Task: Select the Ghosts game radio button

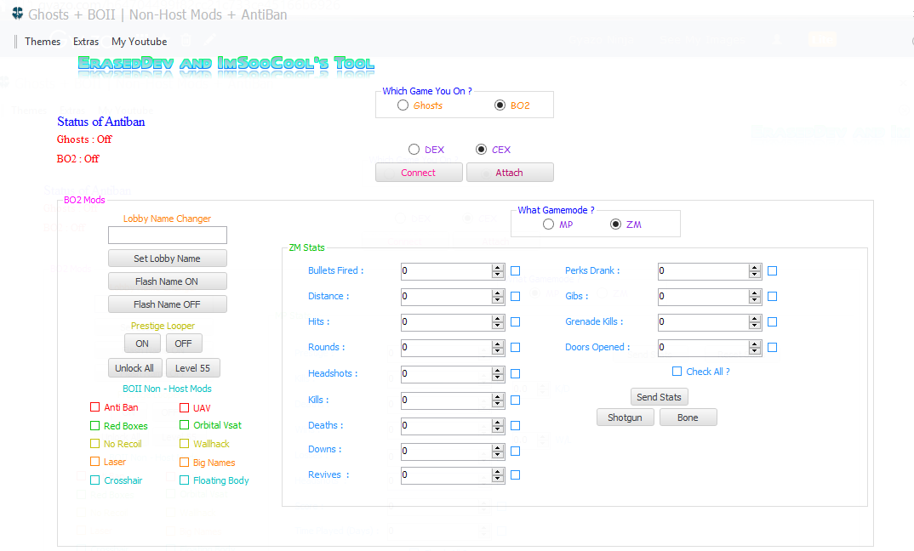Action: [x=403, y=105]
